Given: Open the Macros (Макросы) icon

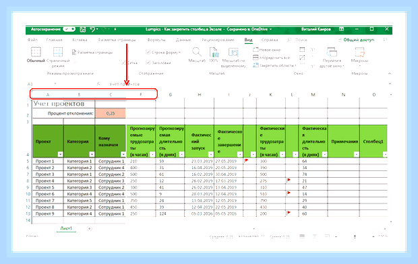Looking at the screenshot, I should pos(359,52).
